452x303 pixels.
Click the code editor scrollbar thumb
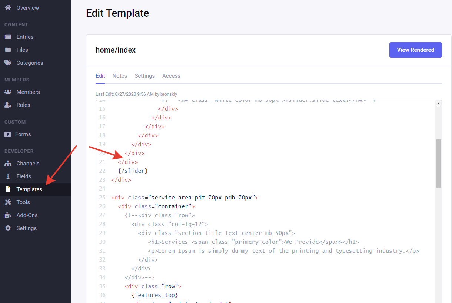(x=438, y=163)
